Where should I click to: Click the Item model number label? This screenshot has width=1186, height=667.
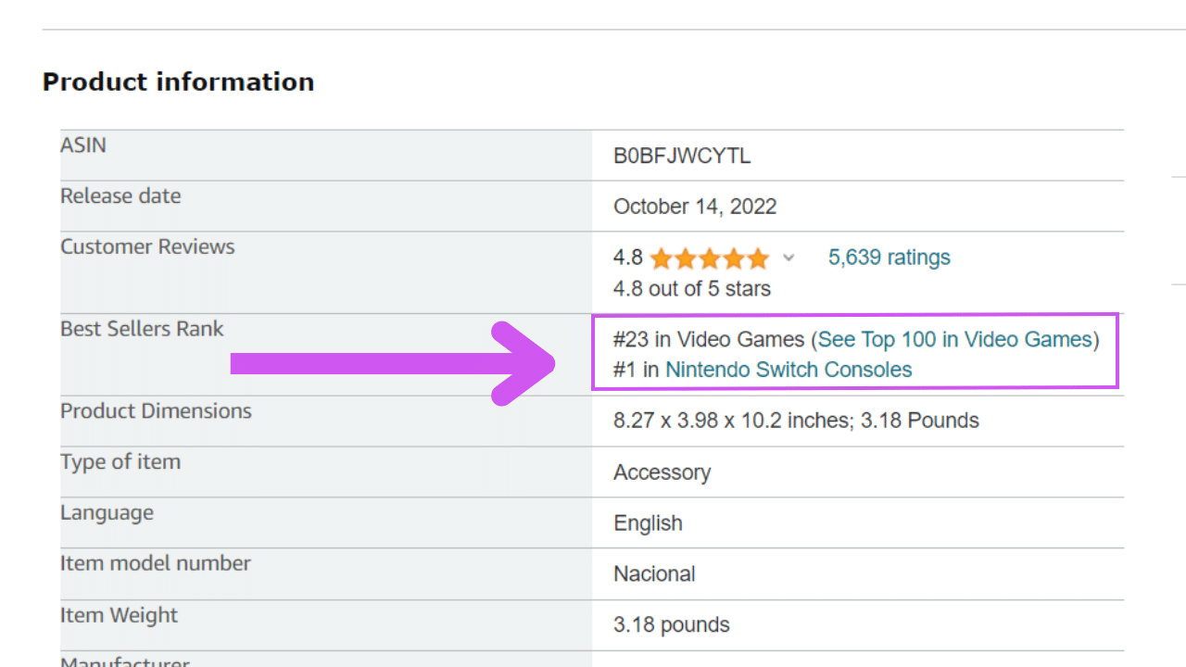(155, 563)
